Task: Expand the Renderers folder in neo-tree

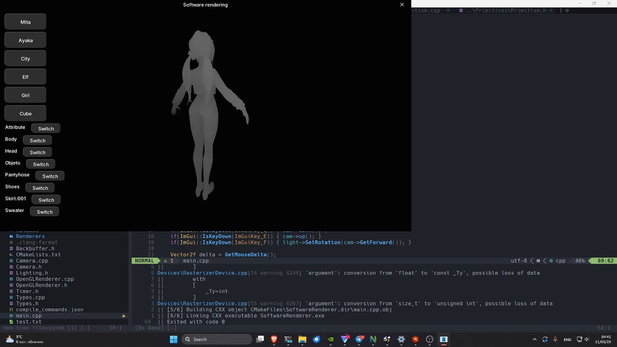Action: tap(30, 236)
